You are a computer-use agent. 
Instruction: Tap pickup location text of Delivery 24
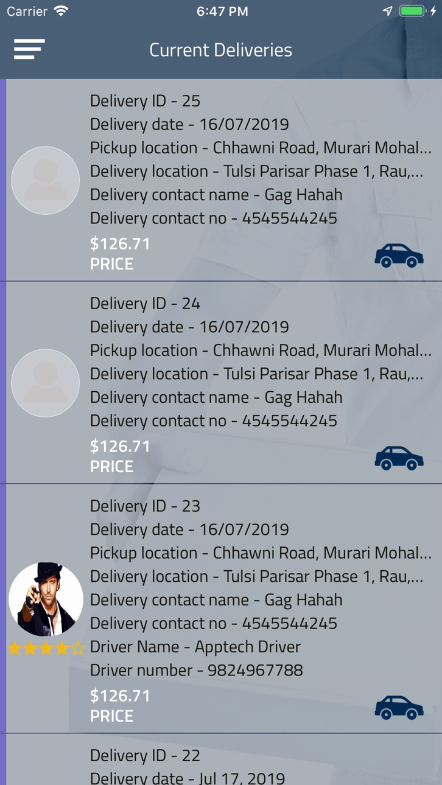tap(261, 351)
